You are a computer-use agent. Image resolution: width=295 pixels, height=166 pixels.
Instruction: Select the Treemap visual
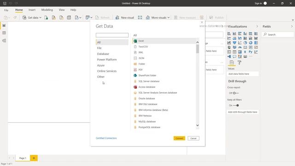coord(256,43)
